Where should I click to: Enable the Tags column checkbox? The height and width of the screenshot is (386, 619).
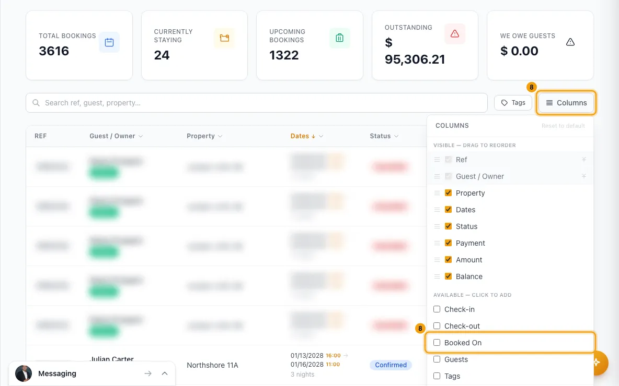pos(437,376)
